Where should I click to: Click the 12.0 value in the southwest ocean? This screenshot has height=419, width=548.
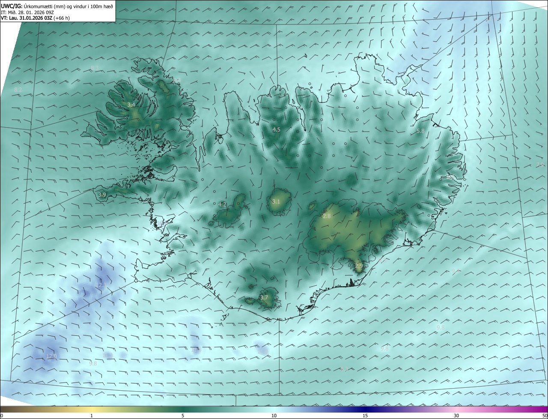[x=51, y=356]
